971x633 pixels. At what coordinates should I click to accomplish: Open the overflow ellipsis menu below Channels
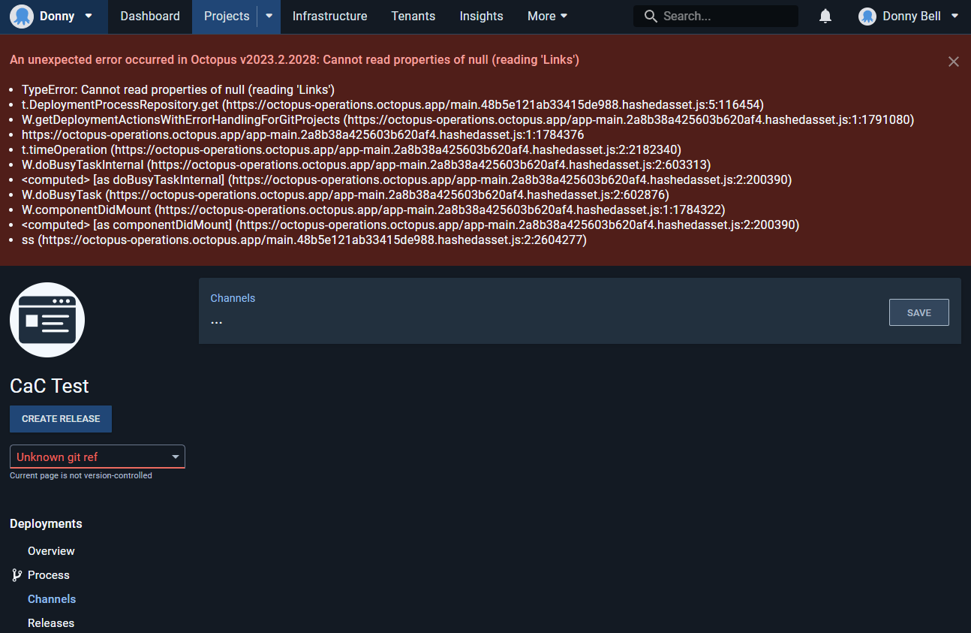pos(216,321)
